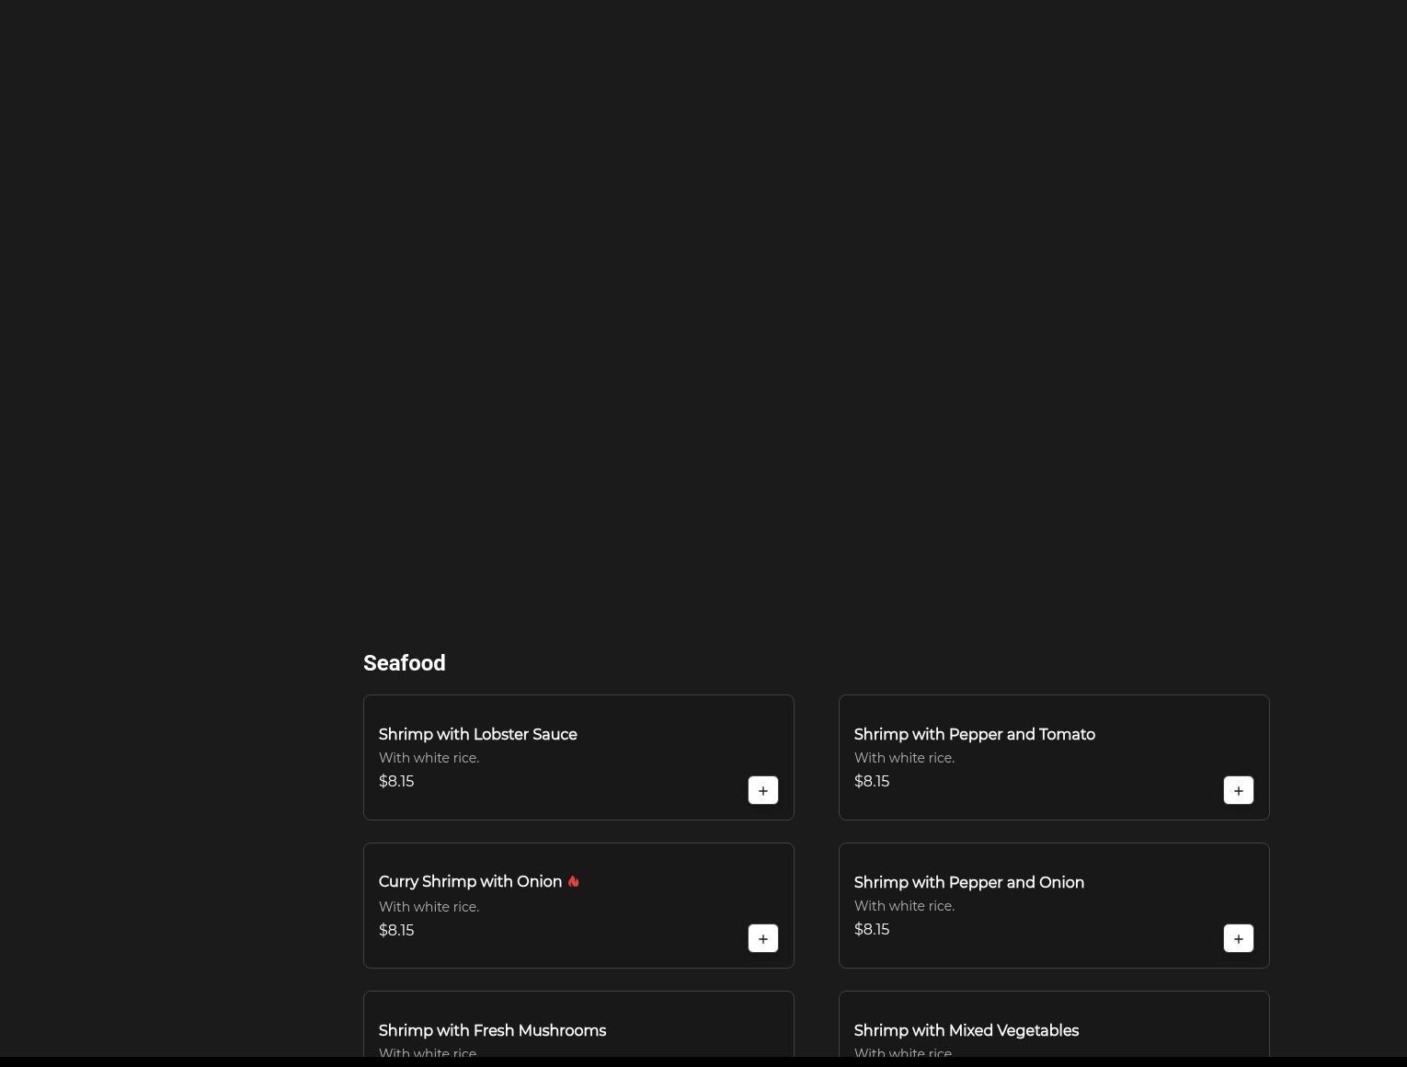Open the Curry Shrimp with Onion title
1407x1067 pixels.
point(470,882)
